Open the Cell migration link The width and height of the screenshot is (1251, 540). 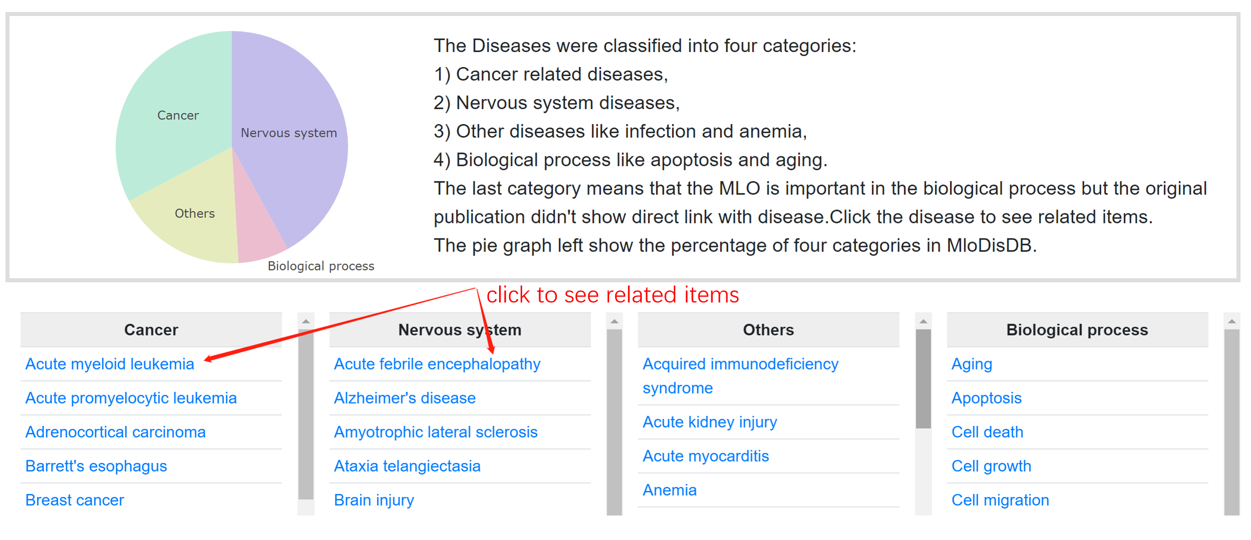(1000, 500)
